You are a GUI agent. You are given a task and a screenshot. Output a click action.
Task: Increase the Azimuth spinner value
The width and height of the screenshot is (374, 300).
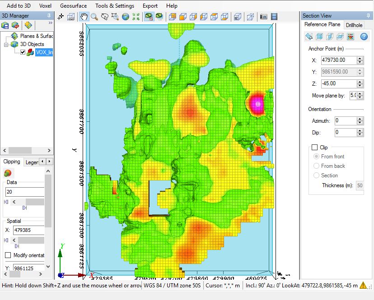(x=360, y=119)
